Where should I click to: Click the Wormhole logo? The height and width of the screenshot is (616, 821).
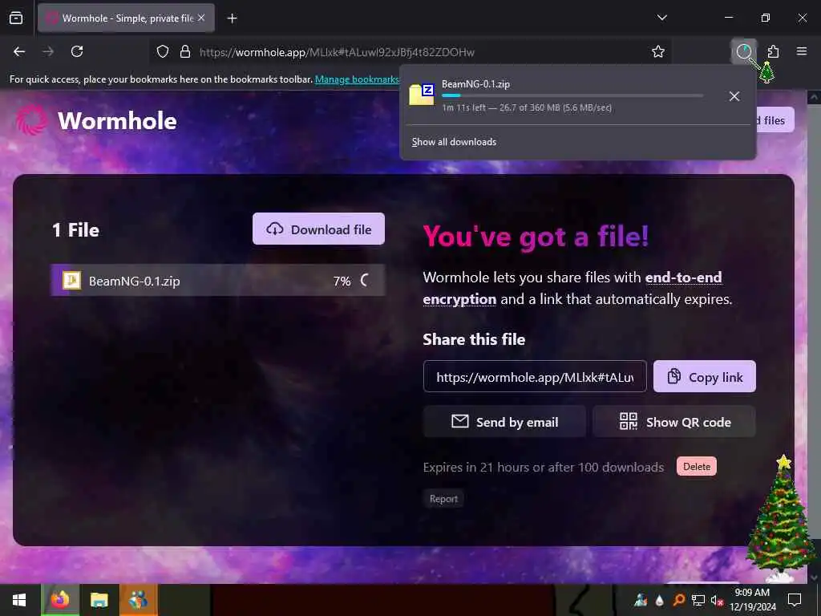tap(96, 120)
